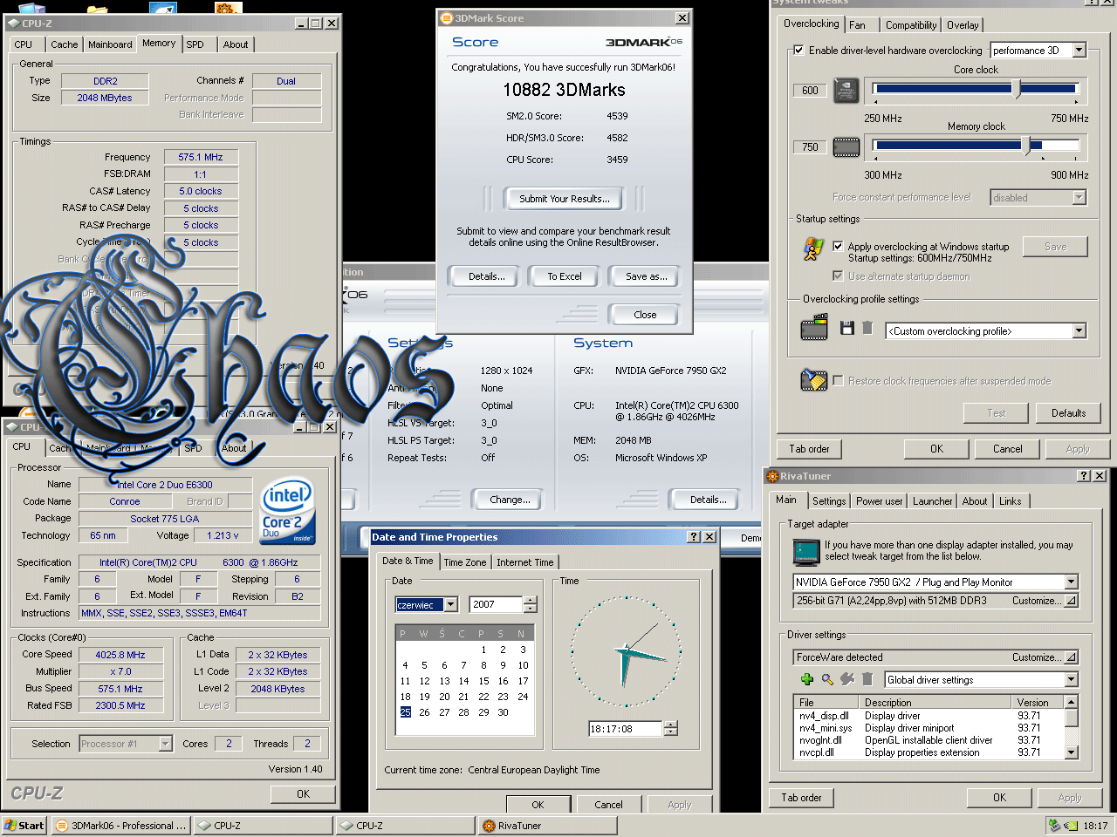
Task: Open the Processor #1 selection dropdown
Action: pyautogui.click(x=165, y=744)
